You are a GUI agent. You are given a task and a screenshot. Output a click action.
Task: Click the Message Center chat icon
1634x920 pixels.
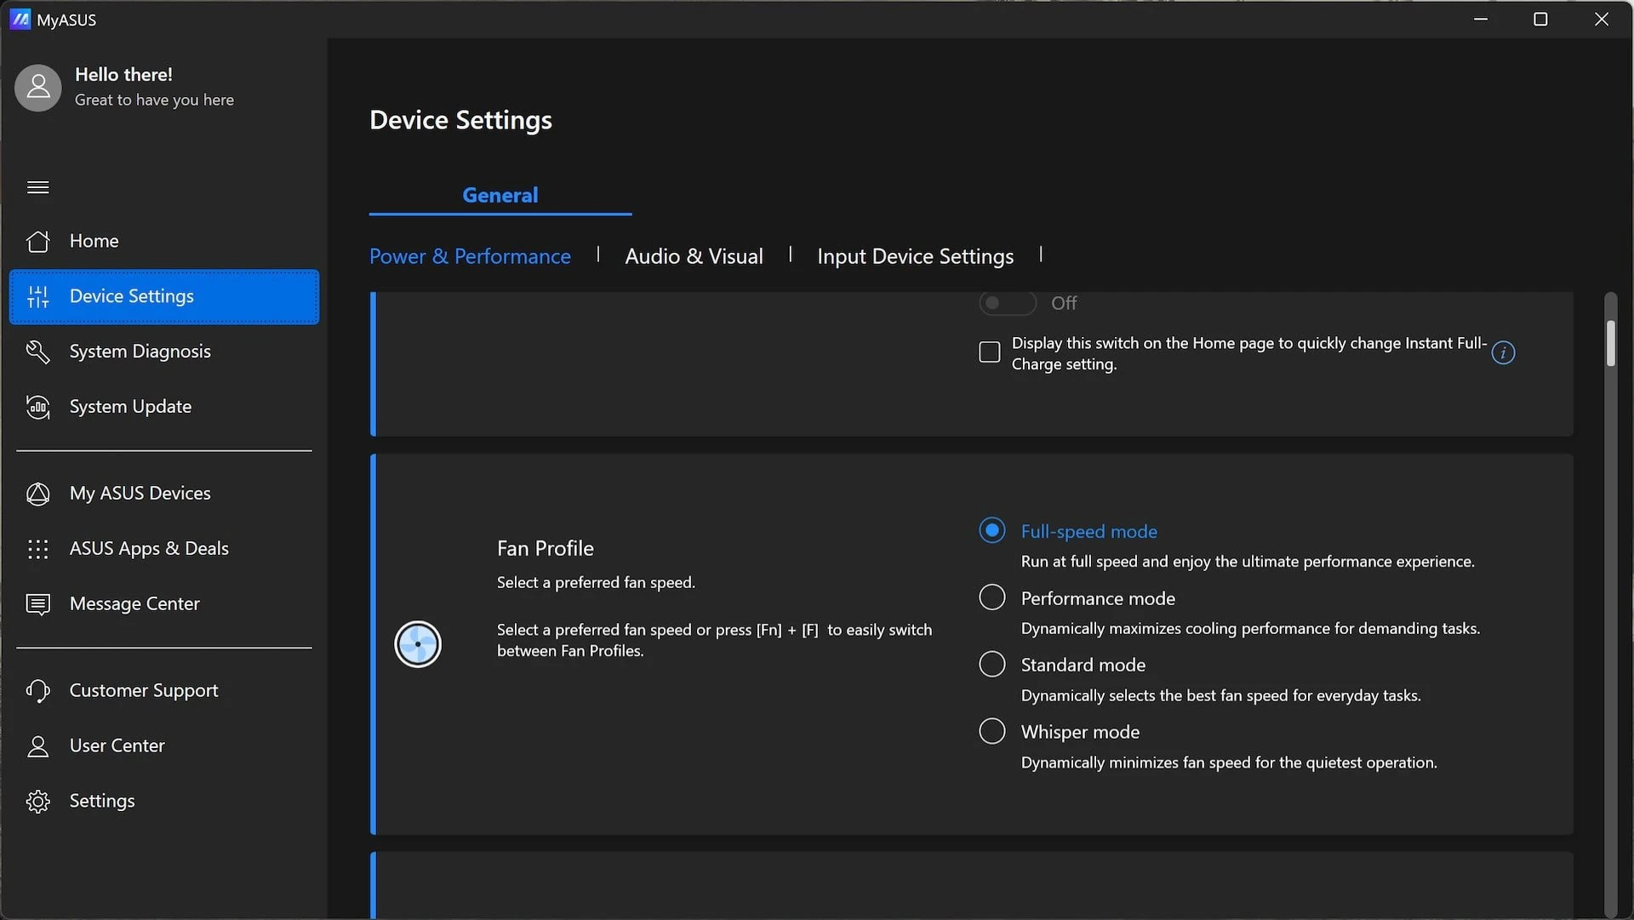pos(38,604)
